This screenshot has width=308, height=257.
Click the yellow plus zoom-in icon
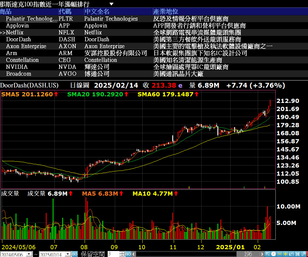(x=286, y=254)
